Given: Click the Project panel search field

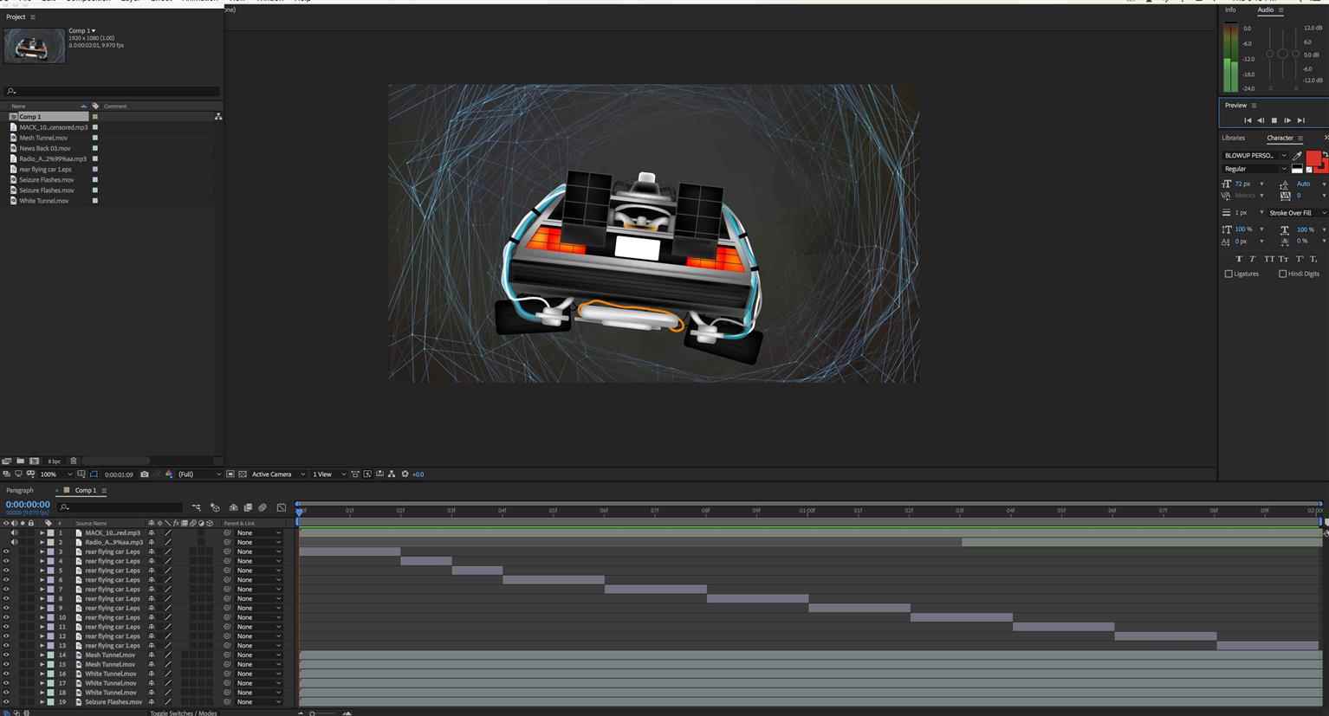Looking at the screenshot, I should 111,91.
